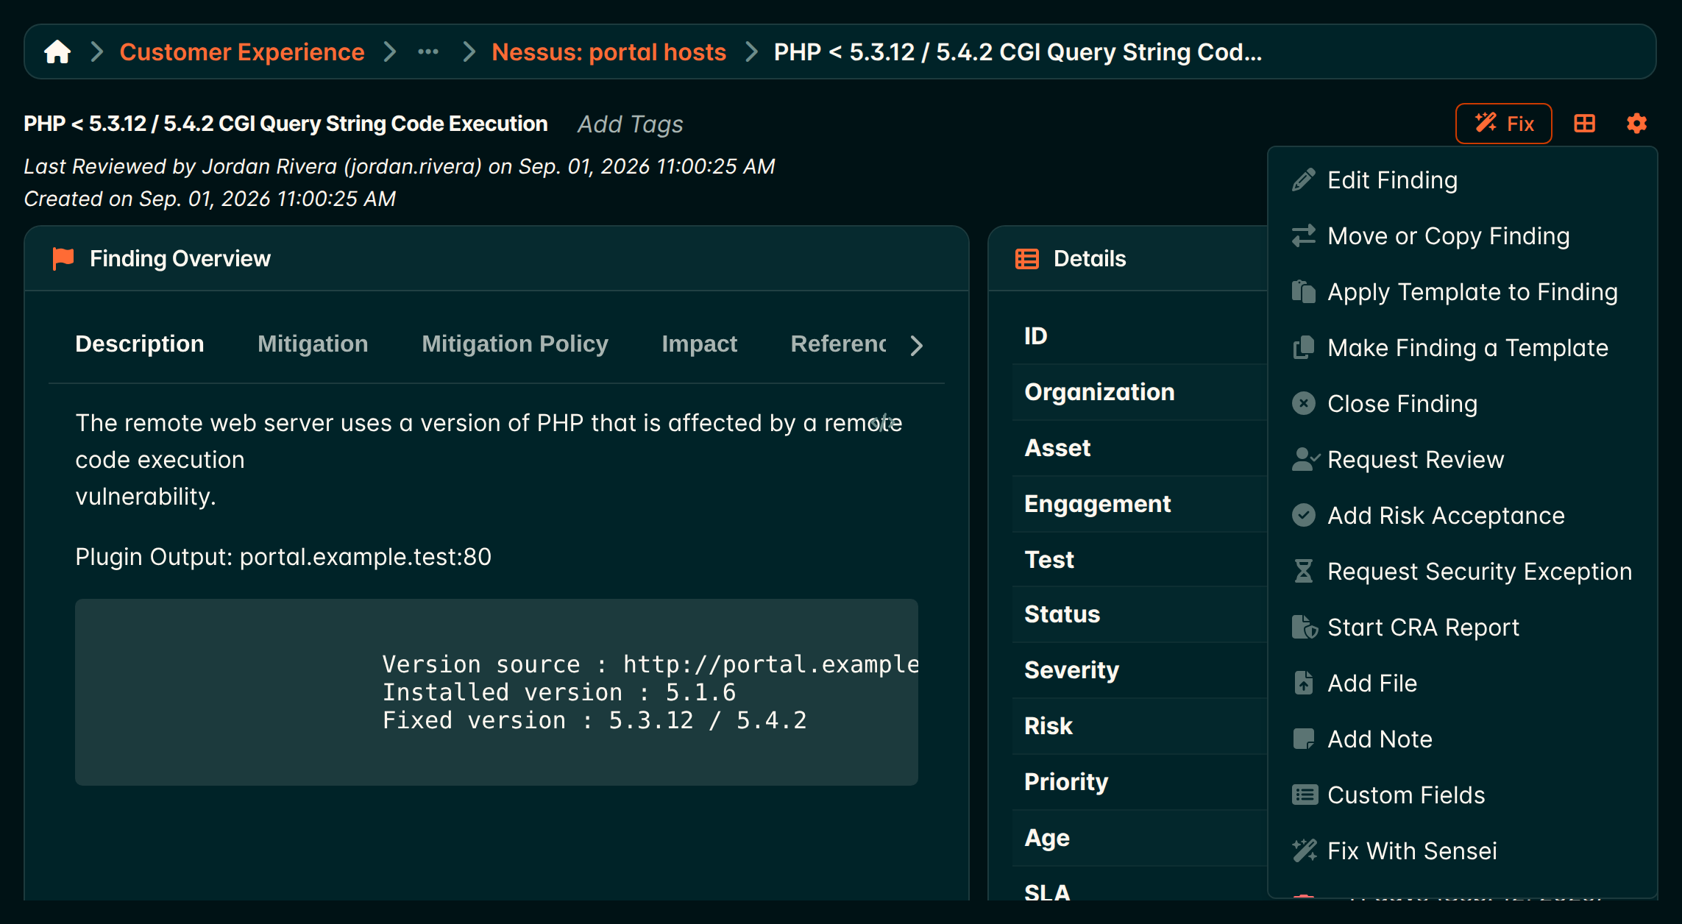This screenshot has width=1682, height=924.
Task: Select Move or Copy Finding
Action: pyautogui.click(x=1449, y=236)
